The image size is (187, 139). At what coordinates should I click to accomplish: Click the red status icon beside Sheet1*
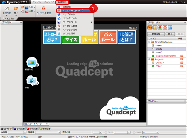(x=182, y=63)
